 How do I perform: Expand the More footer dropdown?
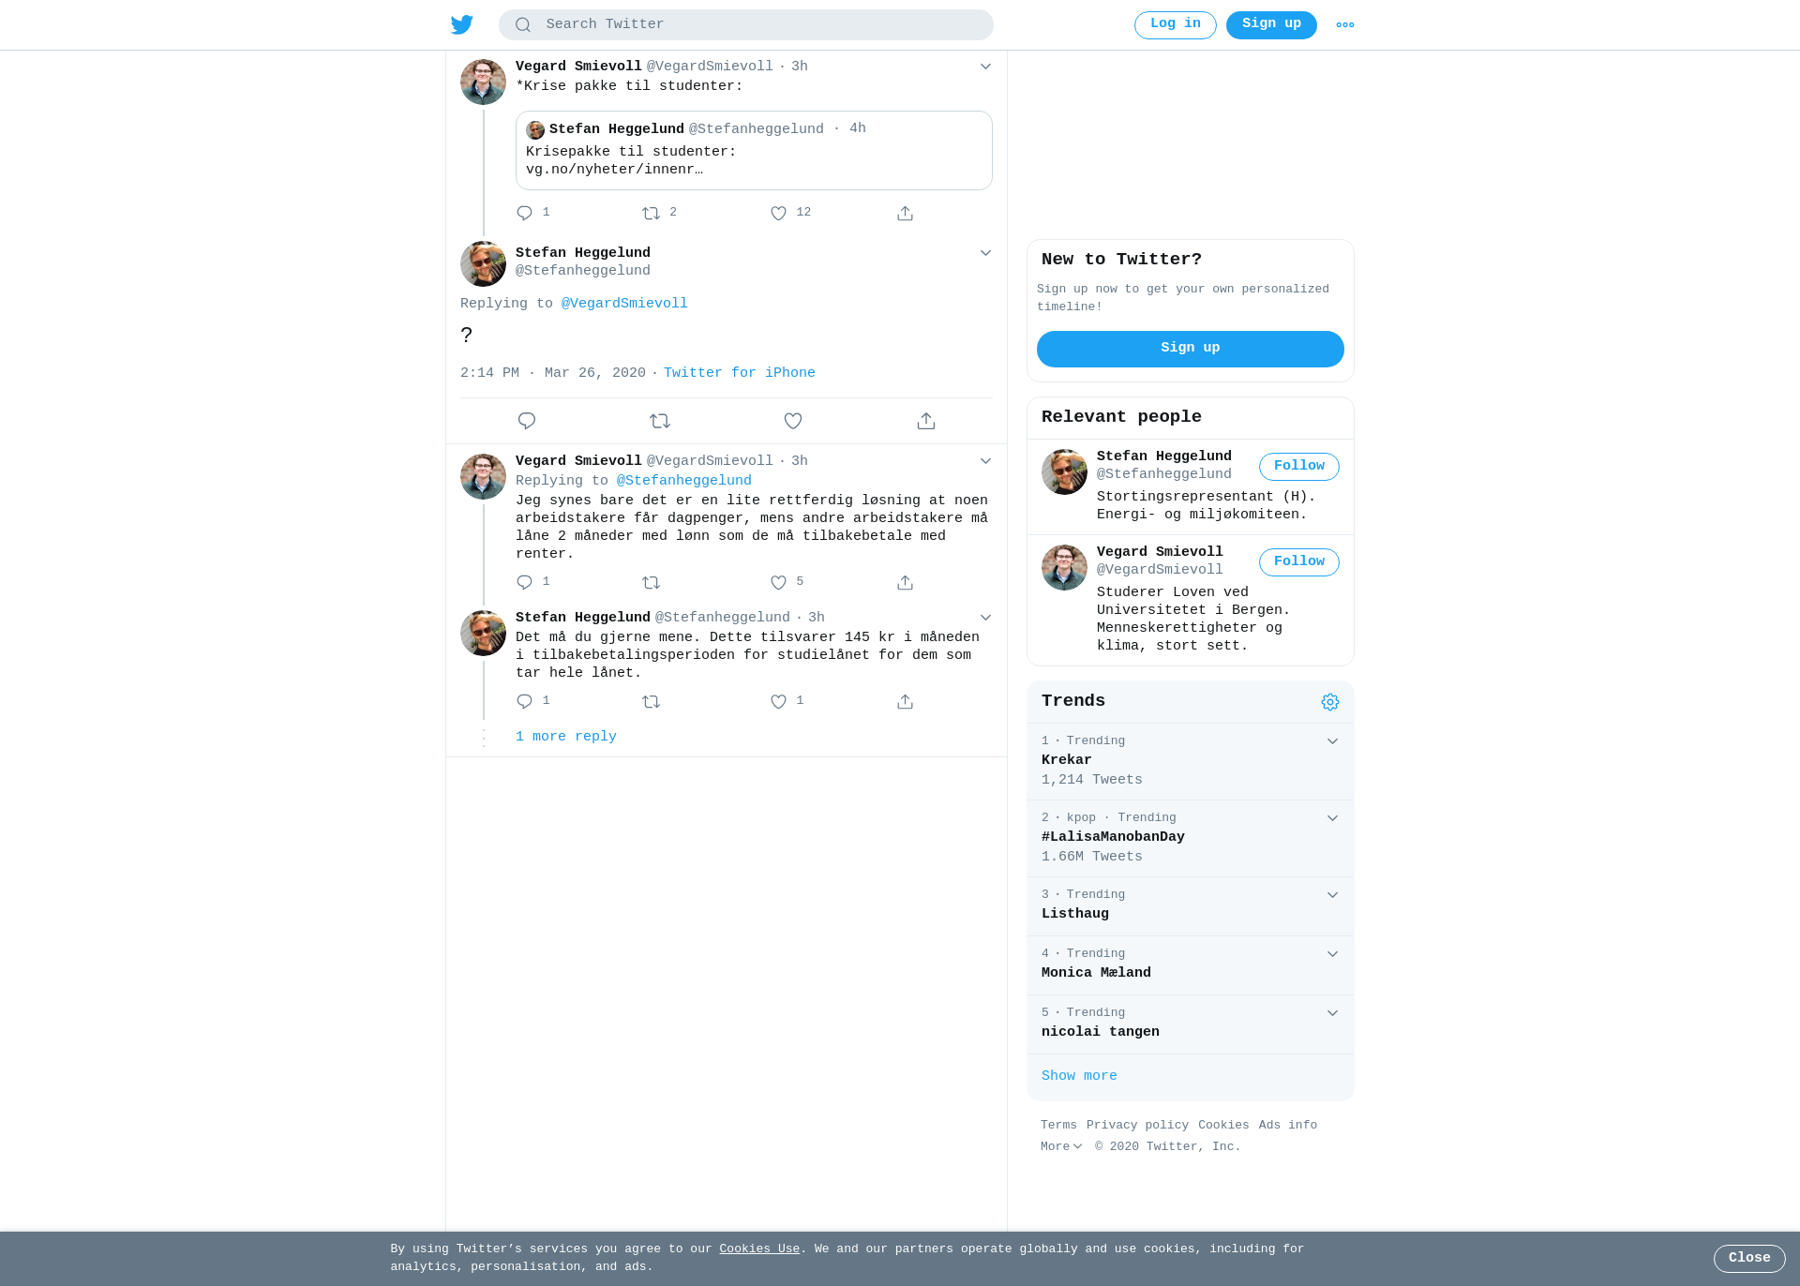pos(1061,1146)
